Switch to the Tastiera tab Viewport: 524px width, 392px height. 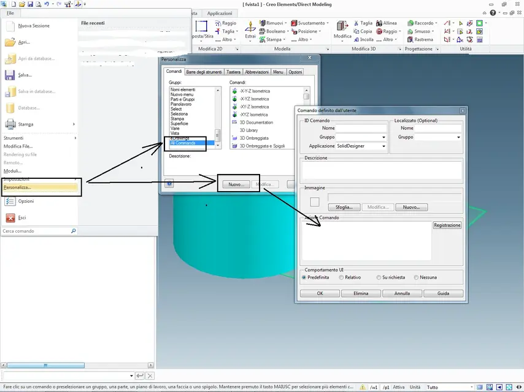[233, 72]
